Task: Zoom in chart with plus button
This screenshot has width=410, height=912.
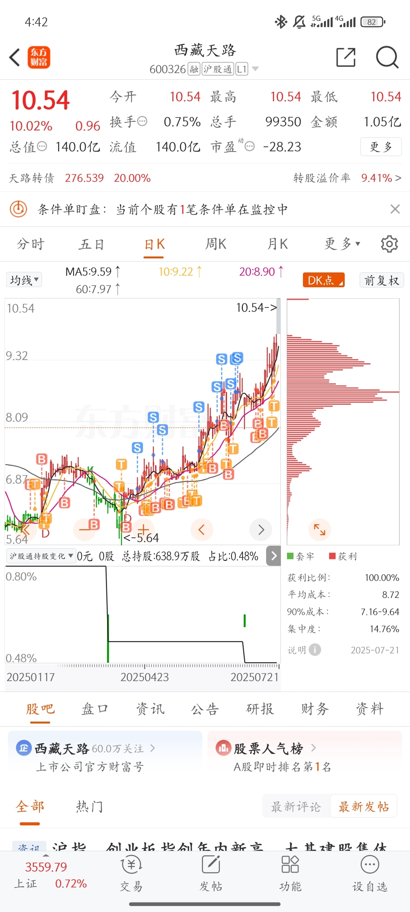Action: pos(143,530)
